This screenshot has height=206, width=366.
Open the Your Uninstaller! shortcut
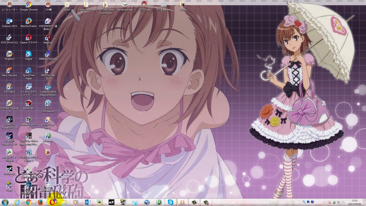(48, 106)
